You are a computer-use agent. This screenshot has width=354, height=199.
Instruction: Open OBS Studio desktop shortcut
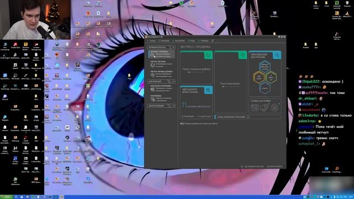[x=15, y=76]
